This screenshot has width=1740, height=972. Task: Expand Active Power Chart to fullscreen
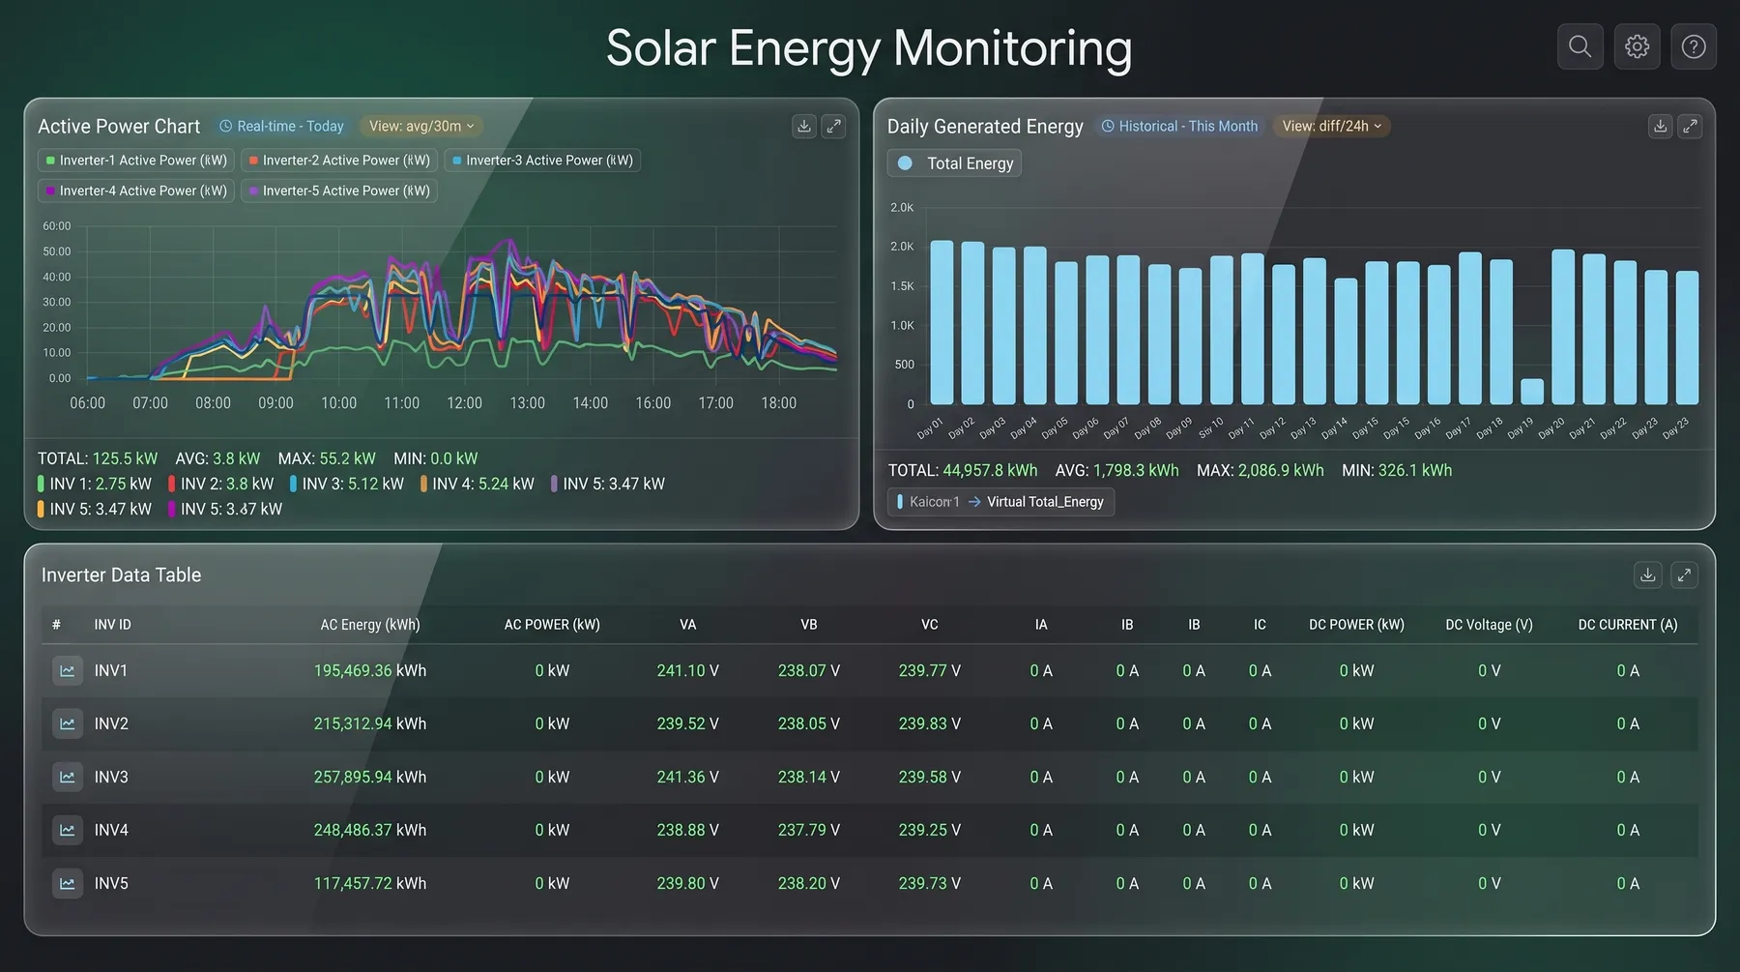point(833,127)
